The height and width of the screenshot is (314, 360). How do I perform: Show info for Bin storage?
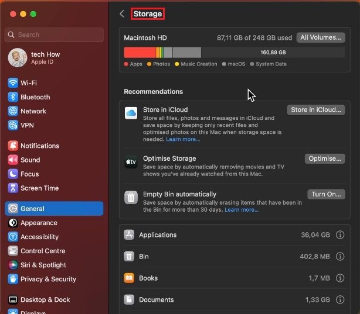pos(340,257)
